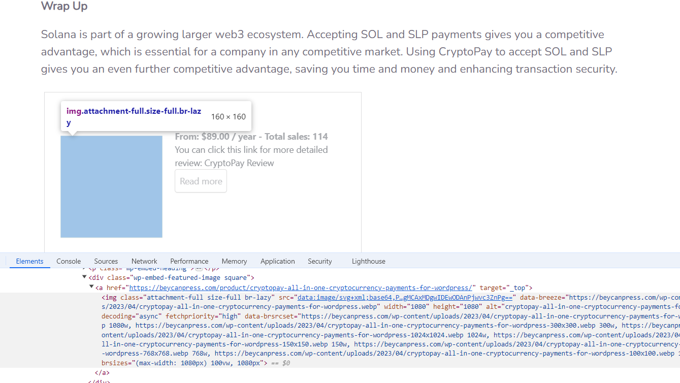The image size is (680, 383).
Task: Select the div class="wp-embed-featured-image square" line
Action: [171, 277]
